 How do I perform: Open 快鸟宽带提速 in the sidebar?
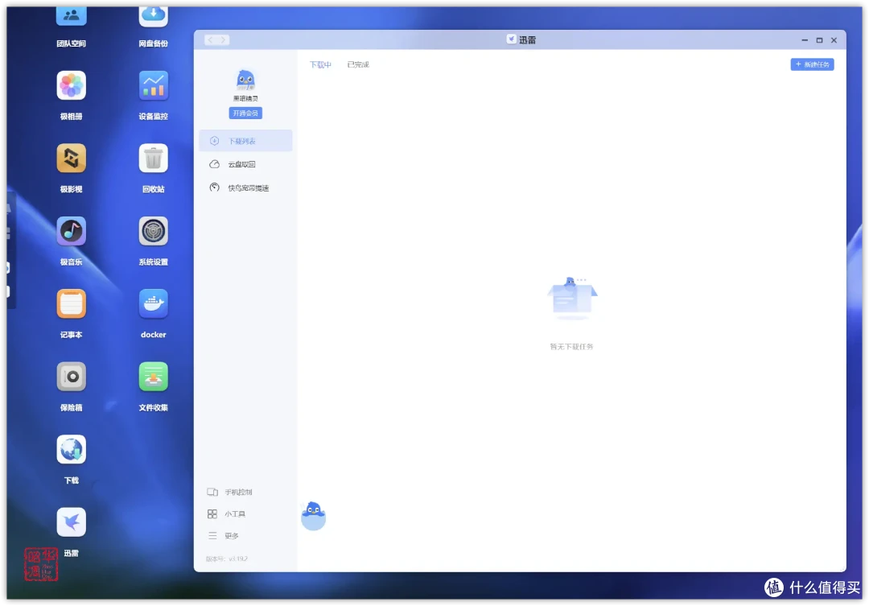coord(245,188)
